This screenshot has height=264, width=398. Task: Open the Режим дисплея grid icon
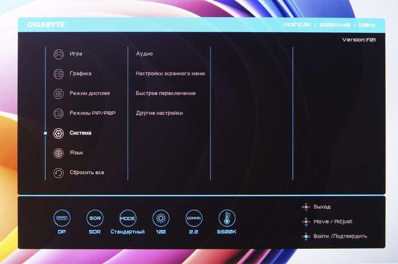58,94
